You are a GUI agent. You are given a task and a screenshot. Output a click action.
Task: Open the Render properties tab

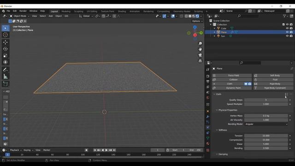pyautogui.click(x=208, y=76)
